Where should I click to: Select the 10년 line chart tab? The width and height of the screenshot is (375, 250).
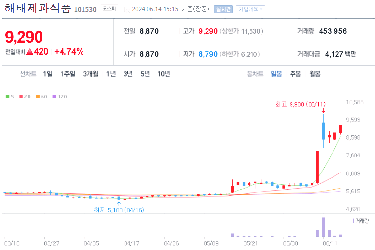pos(164,74)
